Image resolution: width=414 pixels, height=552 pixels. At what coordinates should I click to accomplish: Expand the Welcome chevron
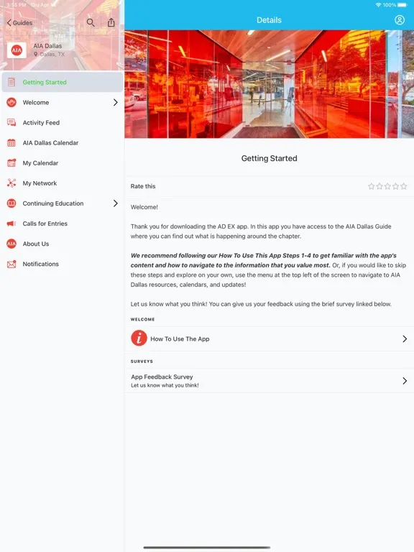(116, 103)
